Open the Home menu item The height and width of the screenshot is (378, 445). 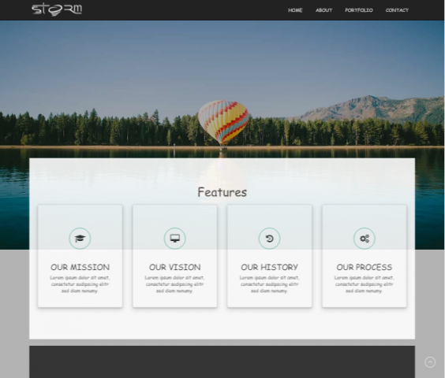click(x=295, y=10)
